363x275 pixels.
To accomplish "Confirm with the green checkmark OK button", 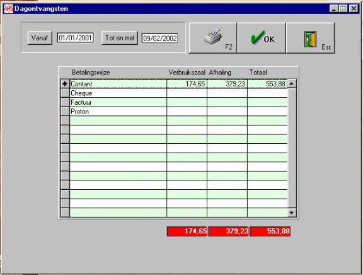I will (262, 38).
